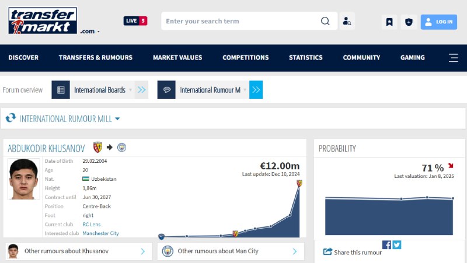Click the Uzbekistan flag icon
467x263 pixels.
pyautogui.click(x=86, y=179)
